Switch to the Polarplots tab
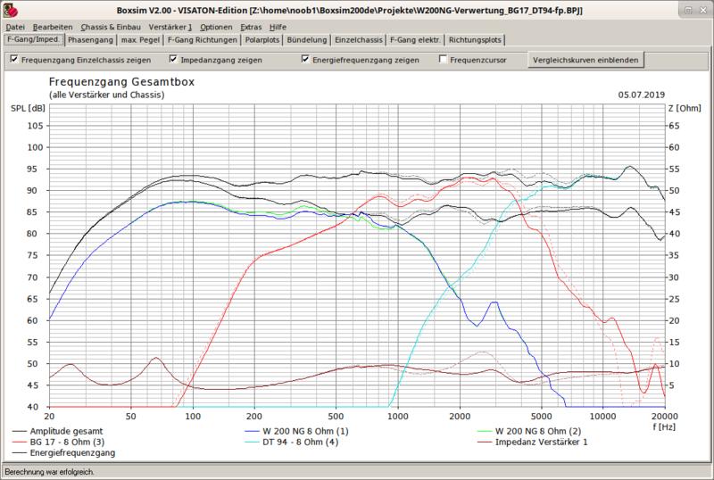This screenshot has height=480, width=714. click(x=262, y=40)
